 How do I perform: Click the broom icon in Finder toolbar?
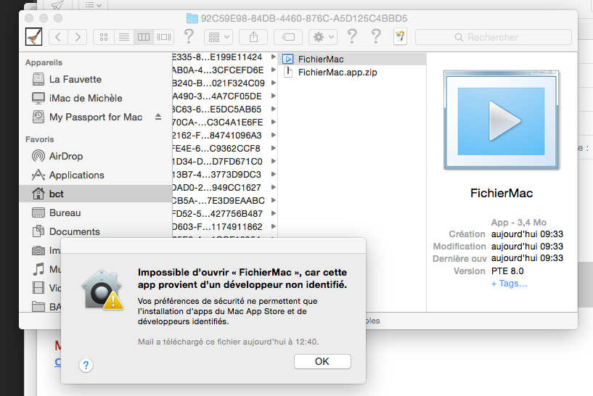33,36
